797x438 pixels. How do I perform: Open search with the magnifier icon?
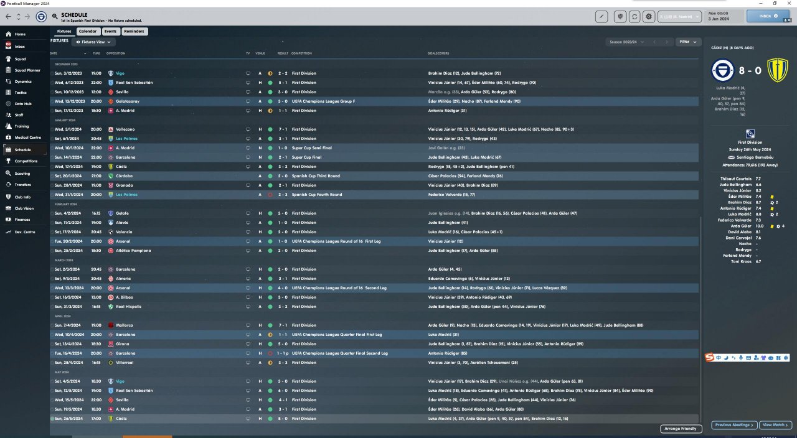tap(55, 16)
